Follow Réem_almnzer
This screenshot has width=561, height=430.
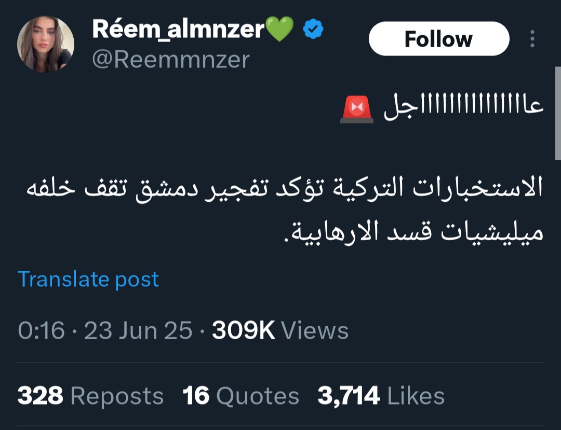click(438, 39)
